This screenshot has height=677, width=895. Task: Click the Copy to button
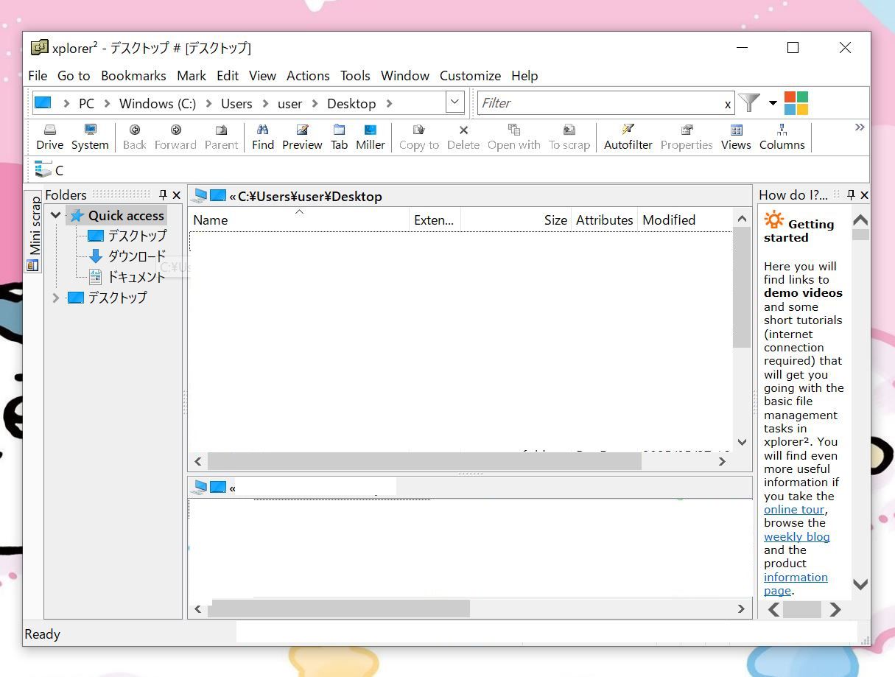point(418,137)
